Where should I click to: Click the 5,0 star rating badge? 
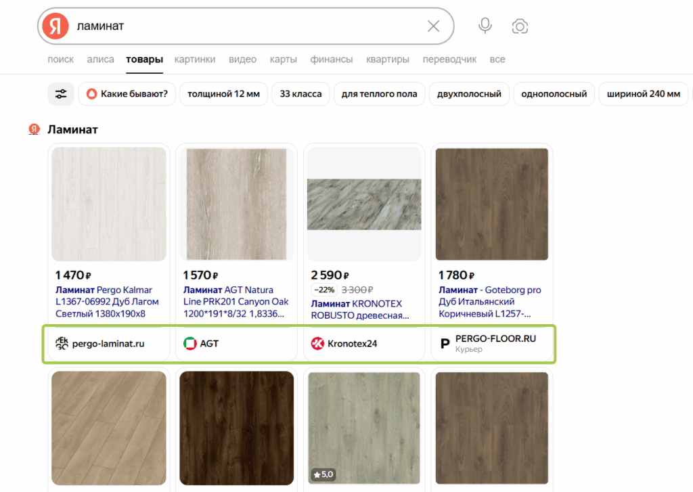(x=323, y=474)
